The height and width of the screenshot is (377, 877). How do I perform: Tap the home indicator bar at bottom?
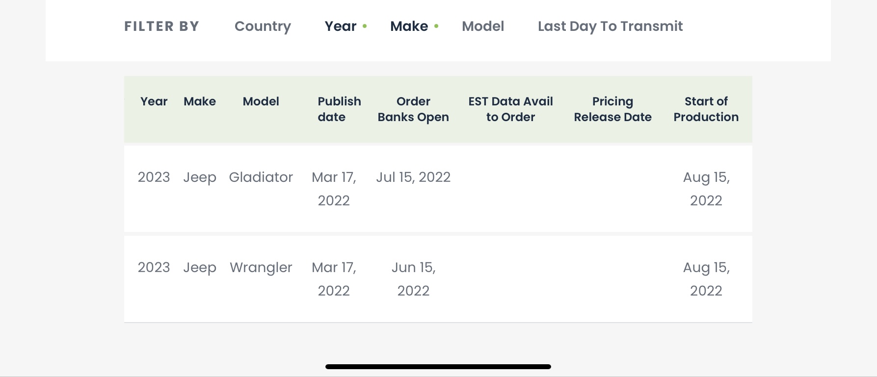(438, 367)
